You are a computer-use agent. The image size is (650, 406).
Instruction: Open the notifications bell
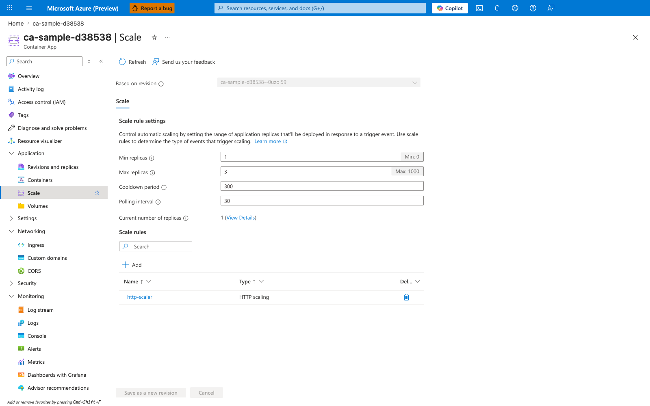(x=497, y=8)
